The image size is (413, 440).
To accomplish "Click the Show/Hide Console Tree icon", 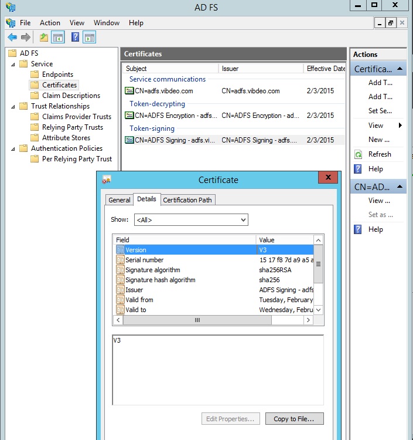I will pyautogui.click(x=58, y=38).
